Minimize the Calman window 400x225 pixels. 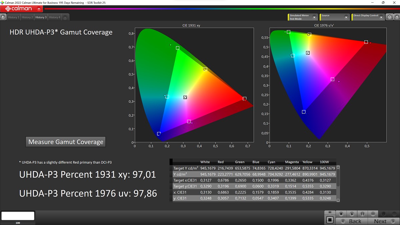(372, 3)
